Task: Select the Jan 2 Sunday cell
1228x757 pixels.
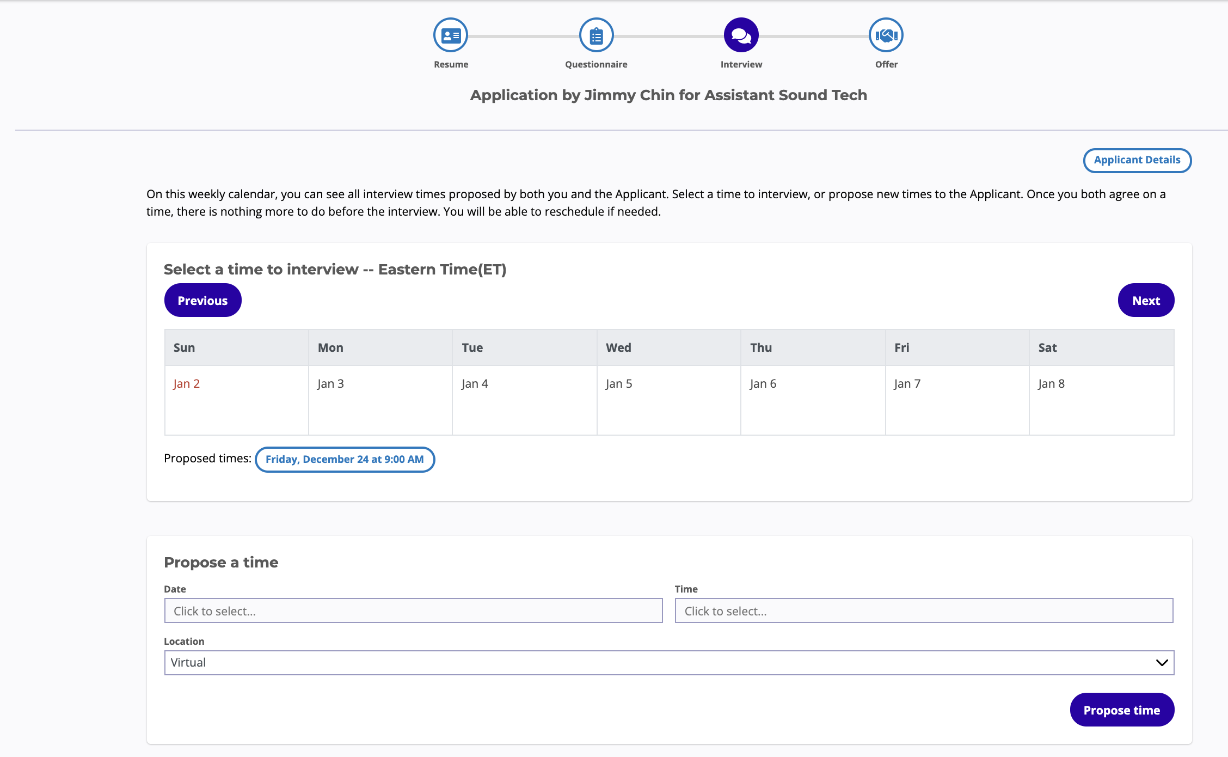Action: click(x=236, y=400)
